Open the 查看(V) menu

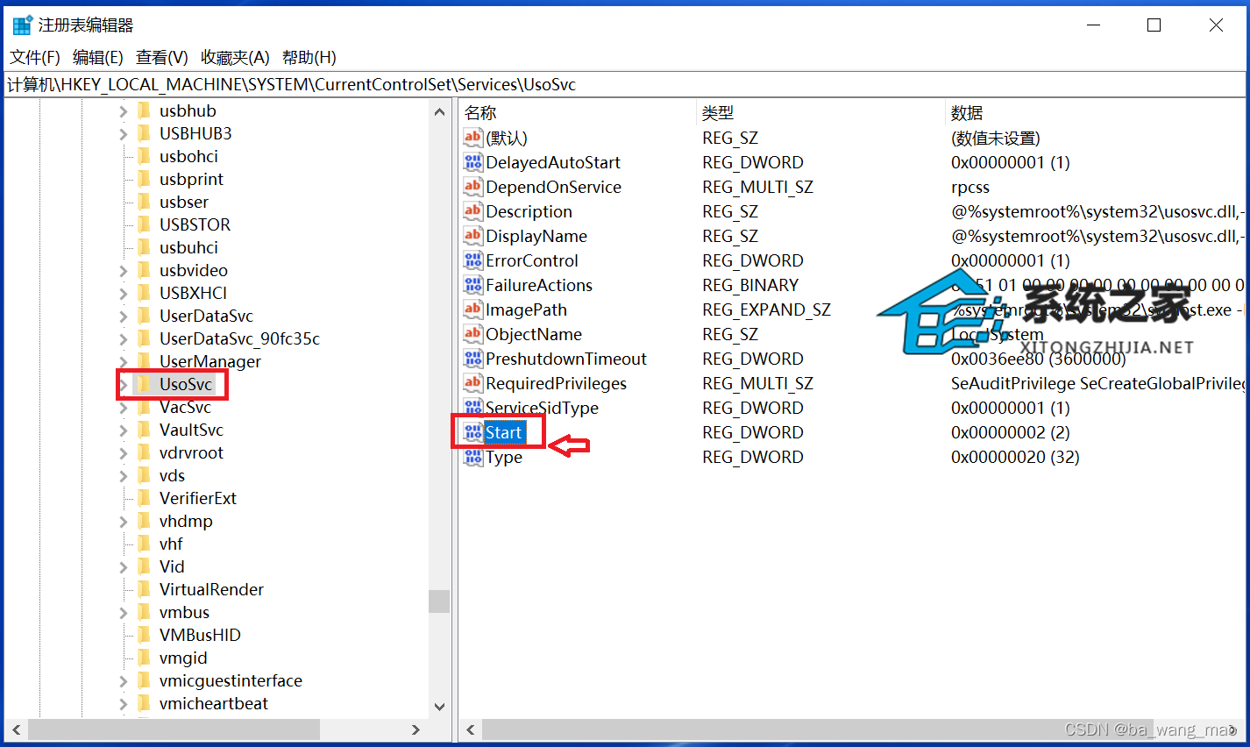160,57
